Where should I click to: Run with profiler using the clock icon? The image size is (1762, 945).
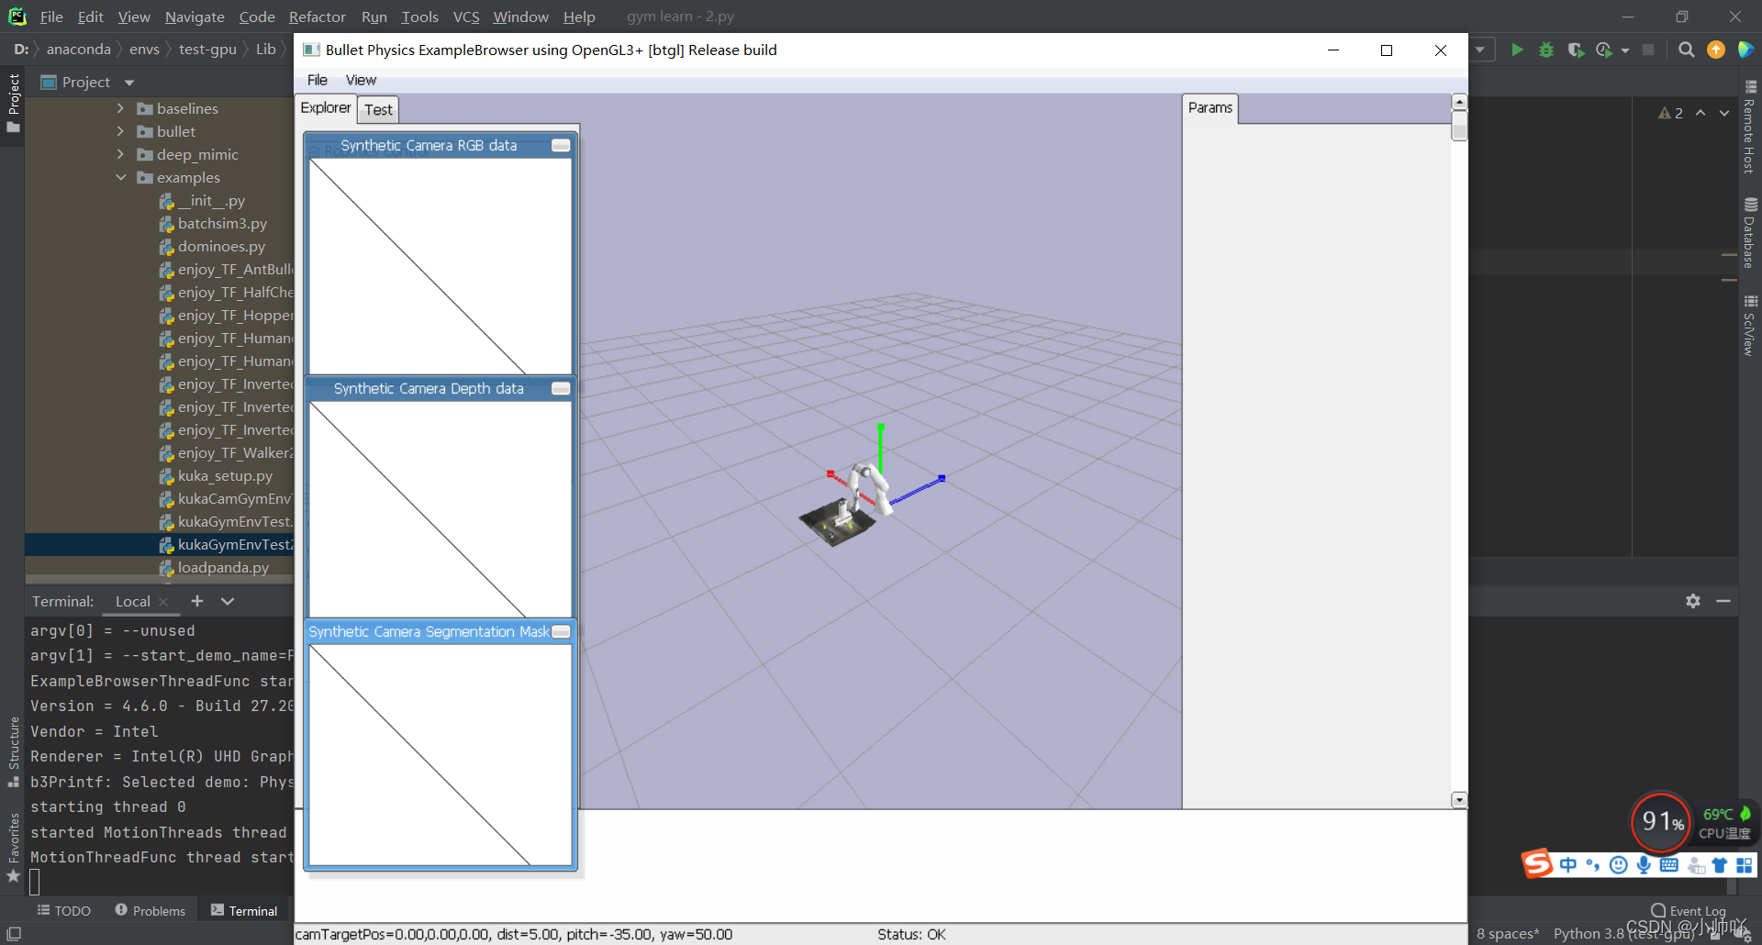click(x=1604, y=50)
